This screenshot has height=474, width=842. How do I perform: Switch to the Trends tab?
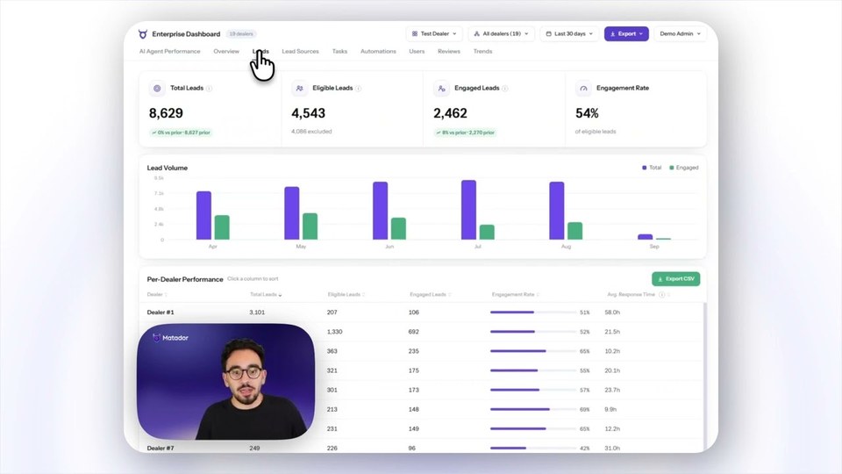pyautogui.click(x=482, y=52)
